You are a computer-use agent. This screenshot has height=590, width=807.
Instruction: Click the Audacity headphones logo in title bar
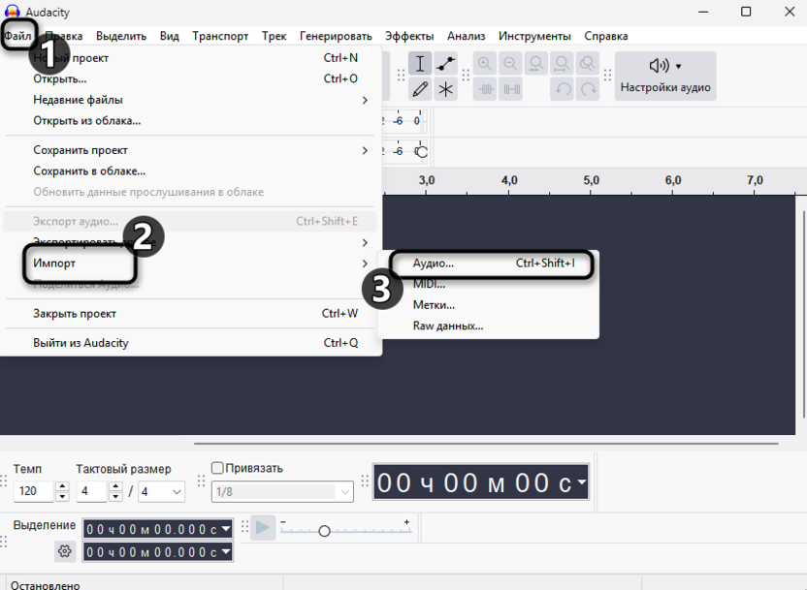click(x=13, y=12)
